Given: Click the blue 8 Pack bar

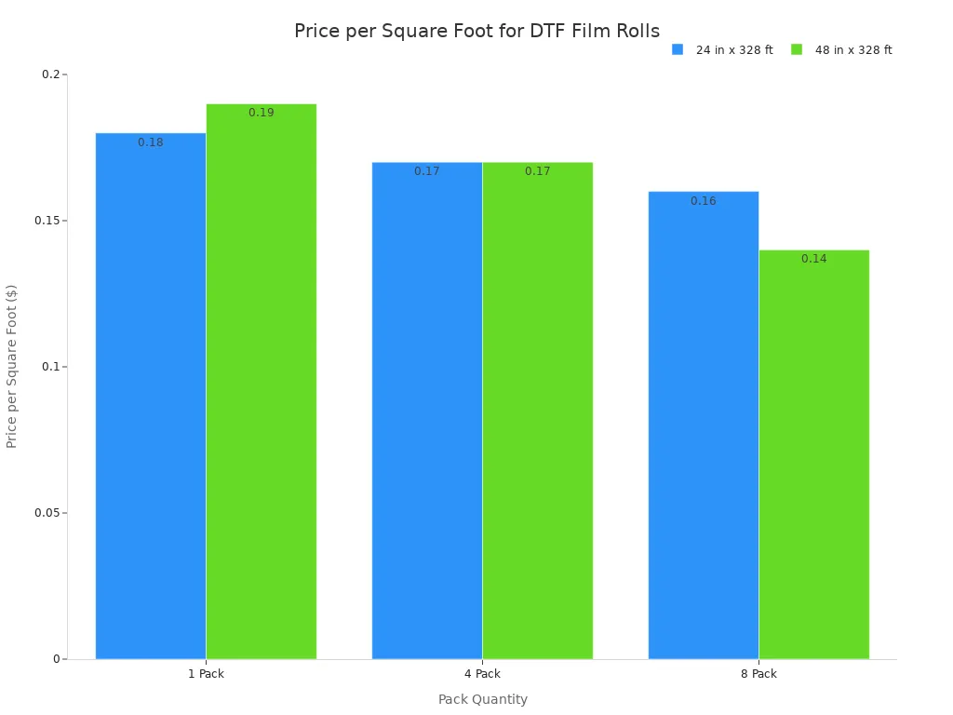Looking at the screenshot, I should click(704, 428).
